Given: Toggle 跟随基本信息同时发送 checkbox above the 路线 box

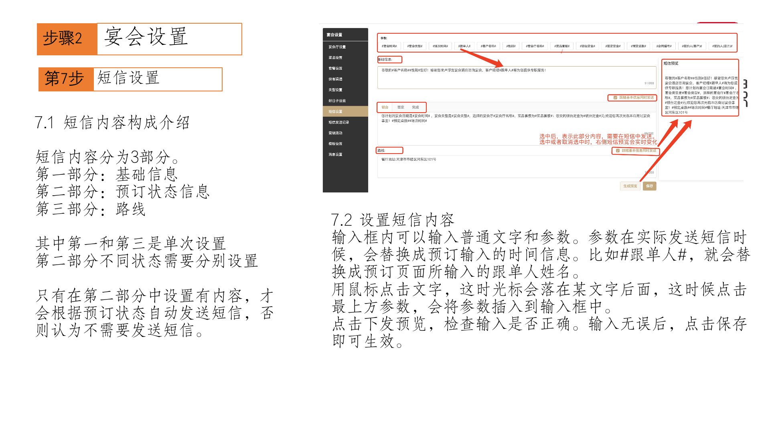Looking at the screenshot, I should tap(618, 151).
